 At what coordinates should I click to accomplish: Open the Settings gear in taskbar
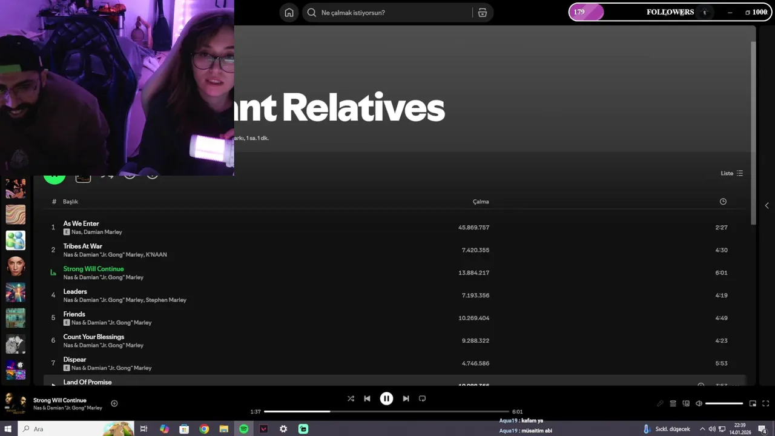283,429
